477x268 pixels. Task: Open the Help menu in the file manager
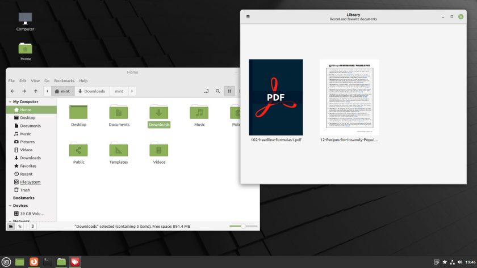point(83,80)
